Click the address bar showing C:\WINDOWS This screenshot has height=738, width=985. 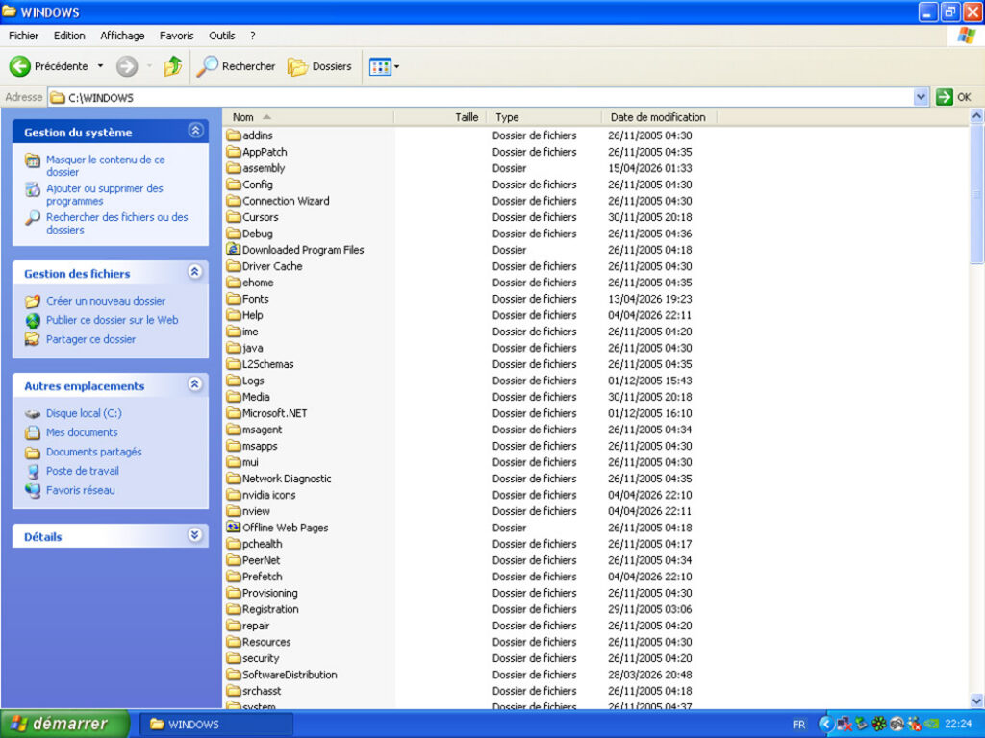[481, 97]
